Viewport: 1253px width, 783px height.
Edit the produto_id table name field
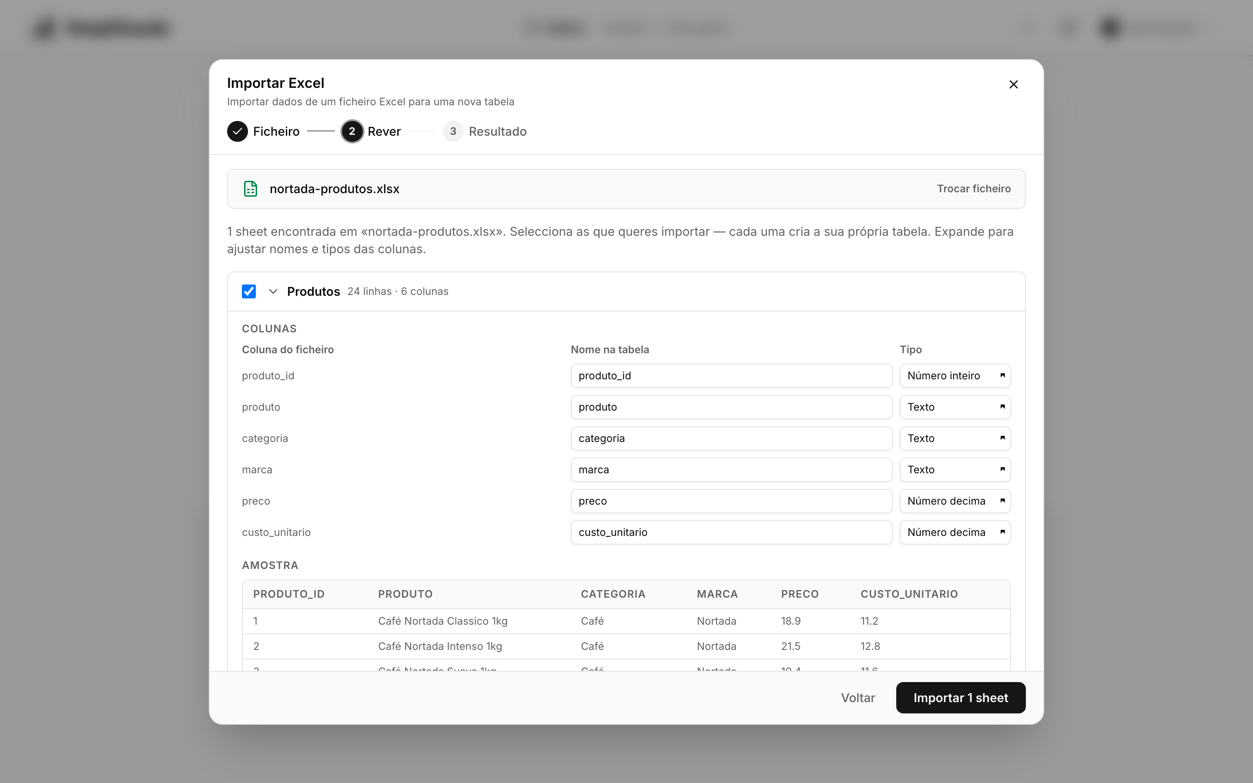(731, 376)
